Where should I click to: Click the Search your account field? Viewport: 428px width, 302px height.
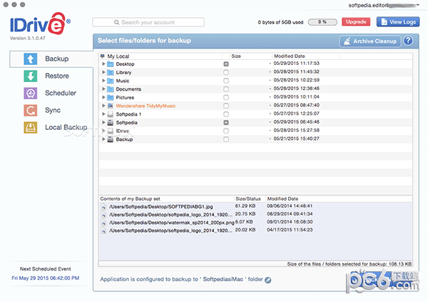[x=148, y=22]
